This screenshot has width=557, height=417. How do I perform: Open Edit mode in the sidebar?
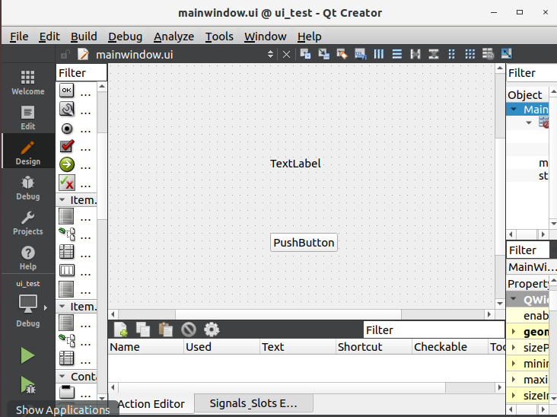27,118
